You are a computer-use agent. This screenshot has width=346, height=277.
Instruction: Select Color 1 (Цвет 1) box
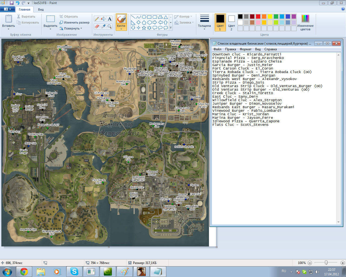[220, 22]
